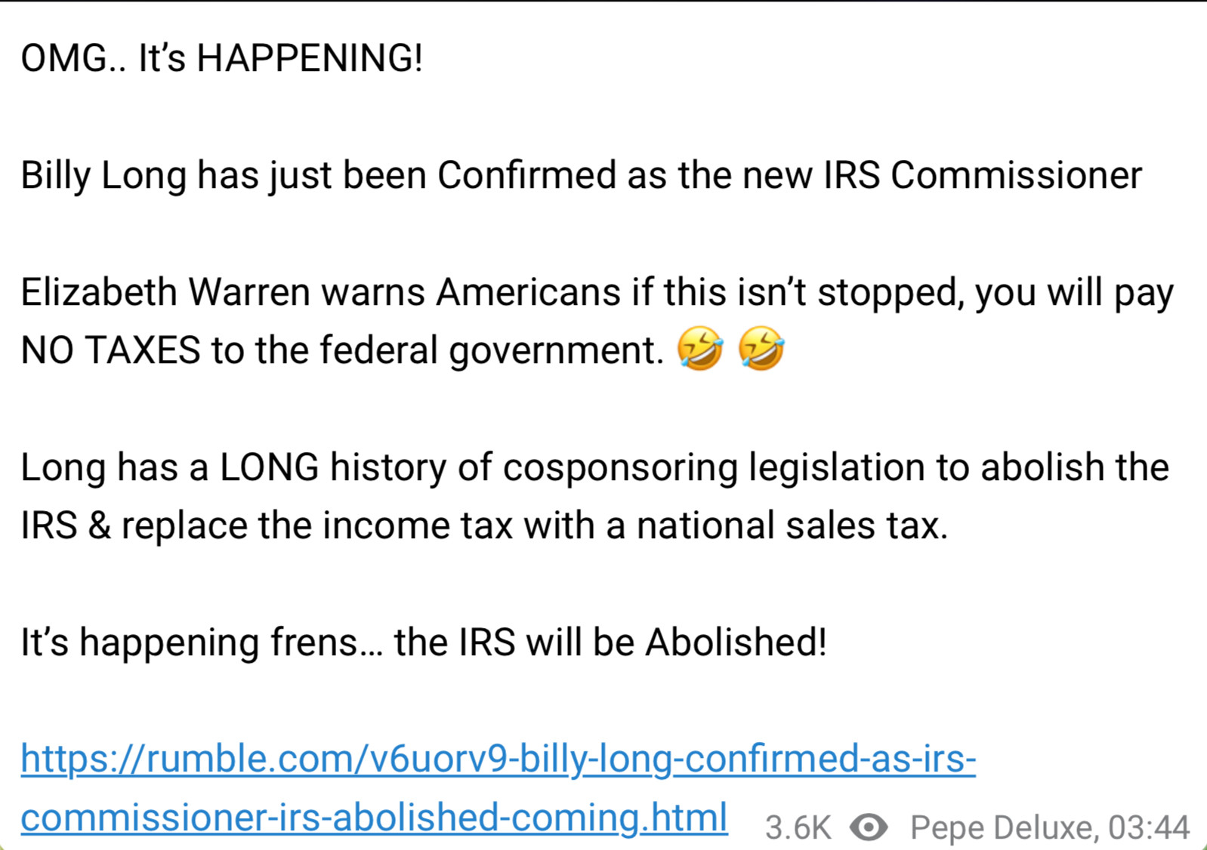Click the word "cosponsoring" in the message
Screen dimensions: 1207x850
(x=620, y=467)
